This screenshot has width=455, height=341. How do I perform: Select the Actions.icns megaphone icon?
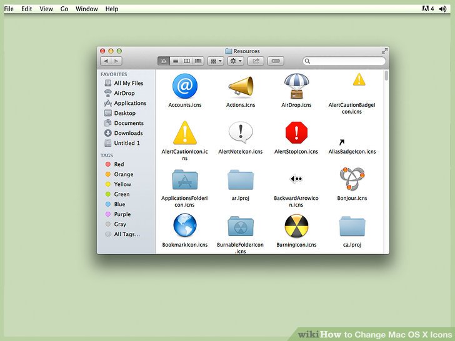click(241, 86)
